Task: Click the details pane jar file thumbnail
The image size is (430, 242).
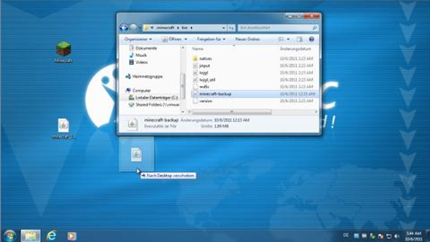Action: [x=132, y=124]
